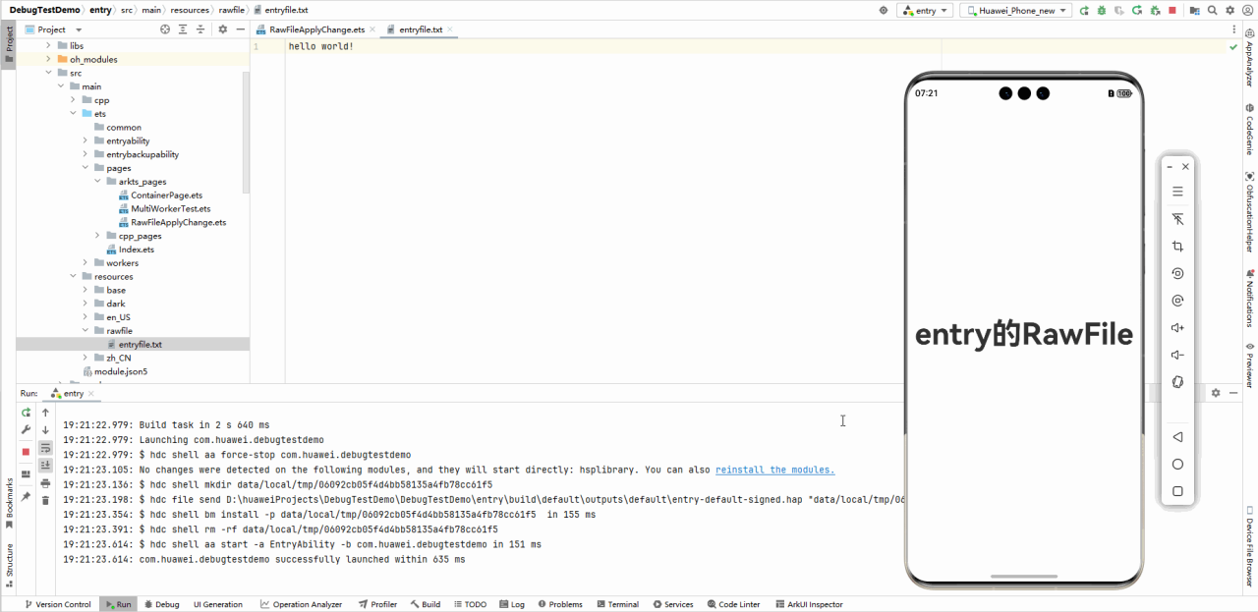The image size is (1258, 612).
Task: Select Index.ets in the project tree
Action: pyautogui.click(x=136, y=250)
